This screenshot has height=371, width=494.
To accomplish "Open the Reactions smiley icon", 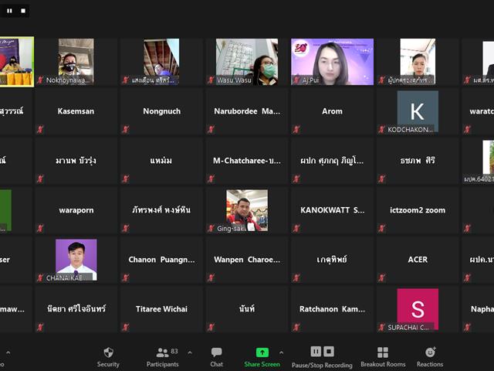I will coord(430,352).
